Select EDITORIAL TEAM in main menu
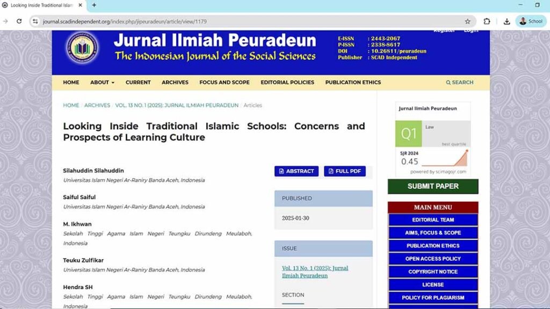This screenshot has width=550, height=309. coord(433,220)
